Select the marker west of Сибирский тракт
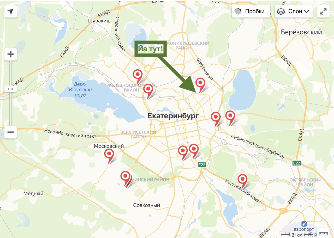 click(x=216, y=119)
